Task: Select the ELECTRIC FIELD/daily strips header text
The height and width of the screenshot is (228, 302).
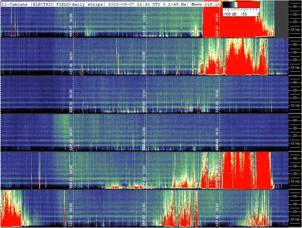Action: click(x=68, y=4)
